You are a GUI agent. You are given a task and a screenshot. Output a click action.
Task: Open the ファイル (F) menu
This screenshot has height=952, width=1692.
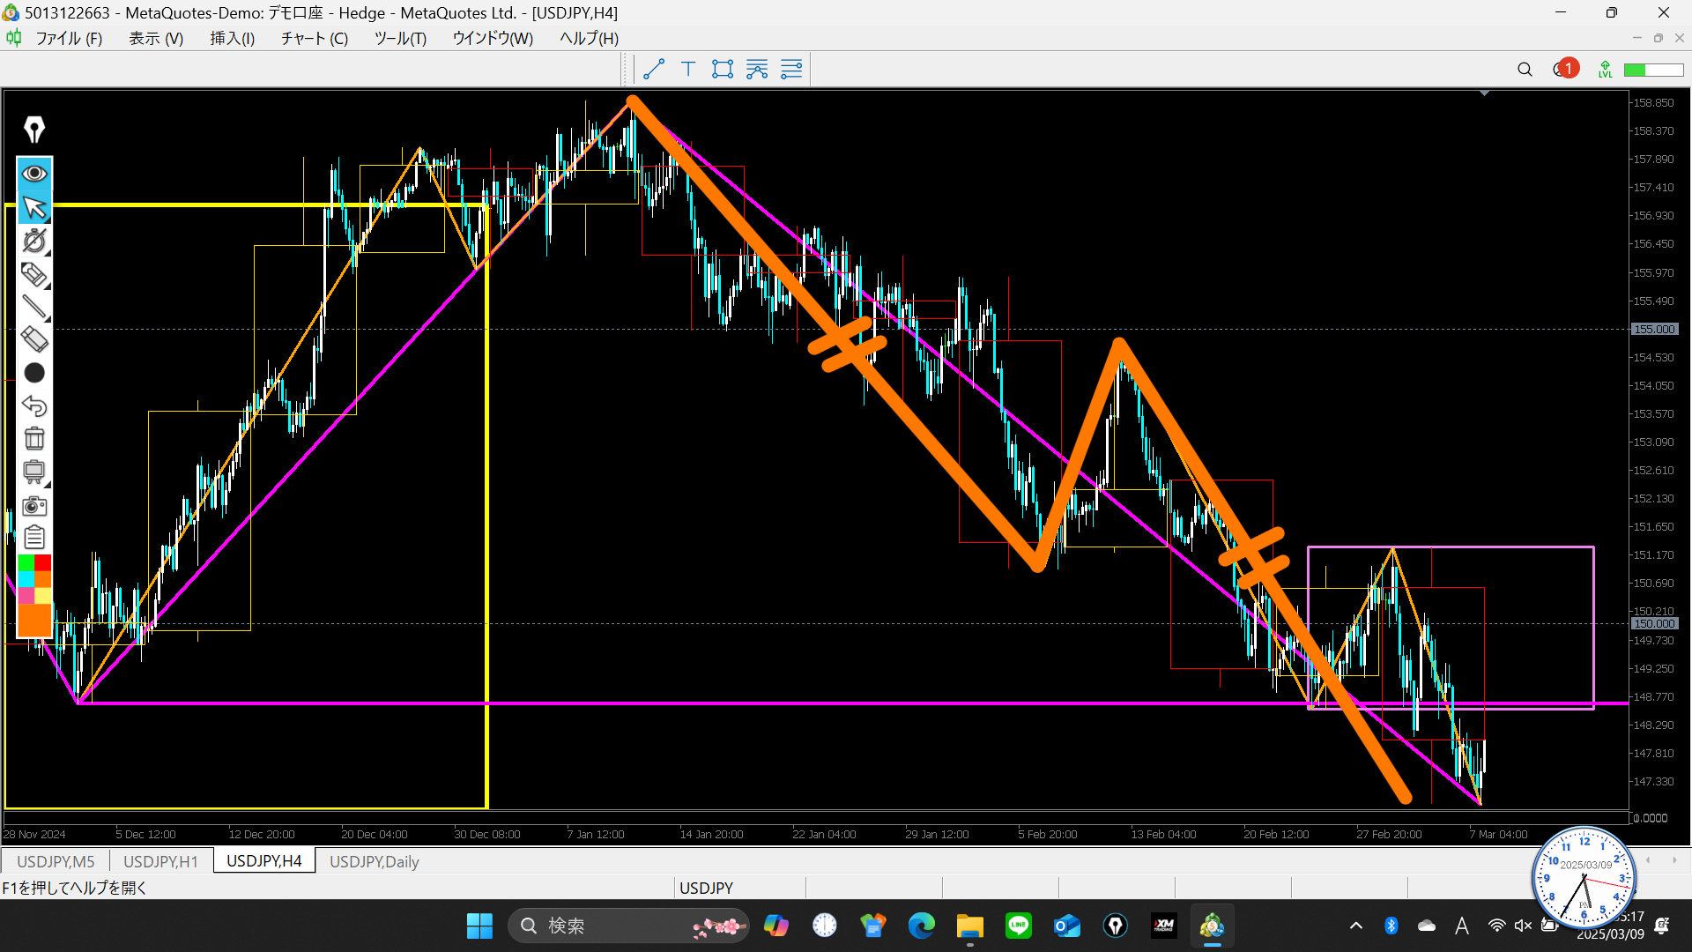(x=69, y=38)
